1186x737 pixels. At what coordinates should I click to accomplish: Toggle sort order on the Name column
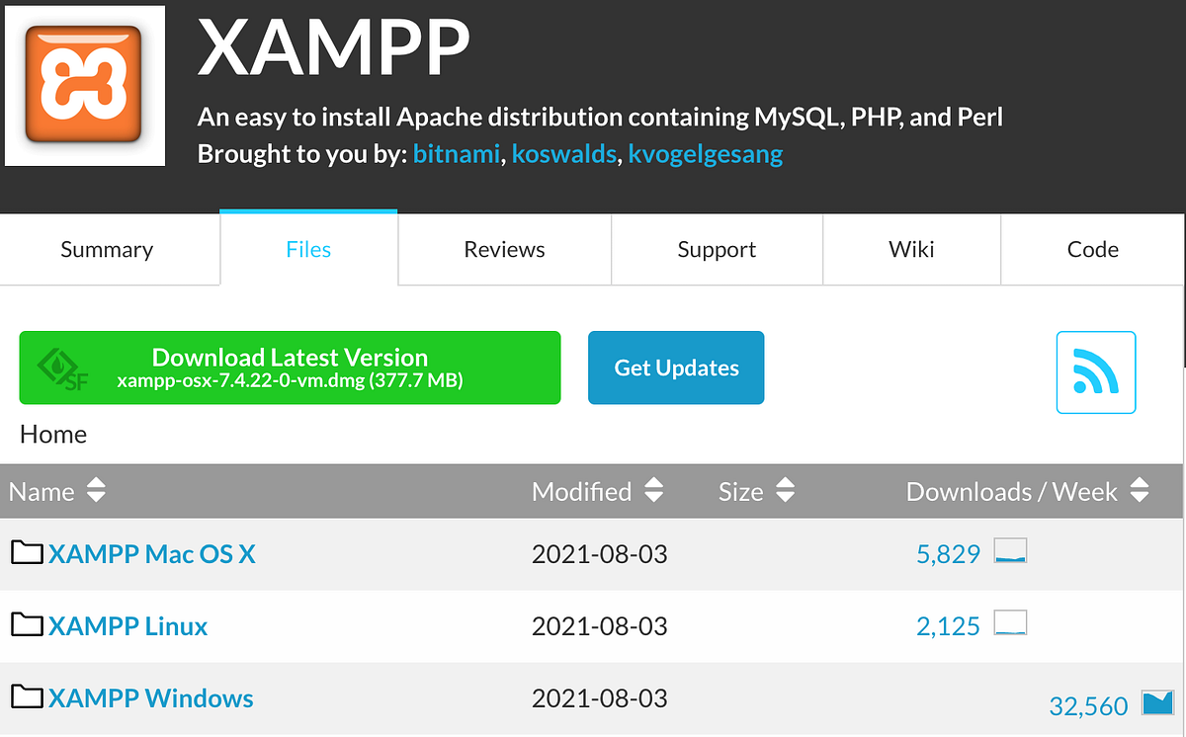(x=95, y=491)
